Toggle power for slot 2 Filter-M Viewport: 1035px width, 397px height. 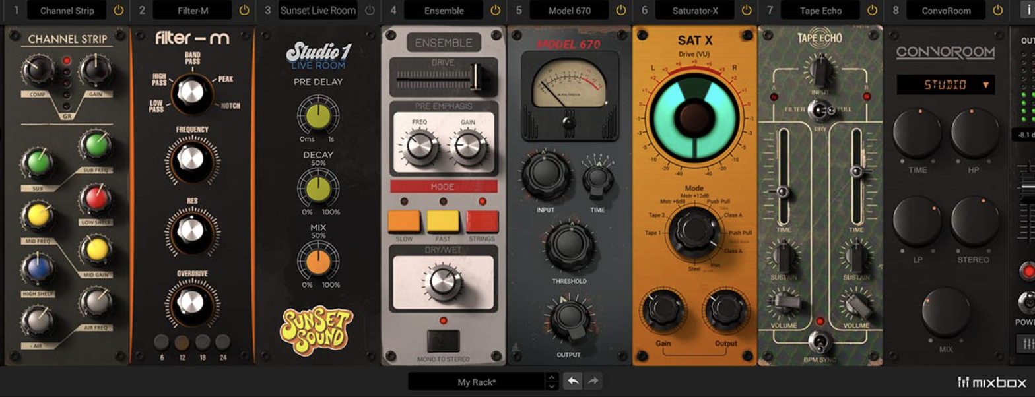[x=244, y=11]
